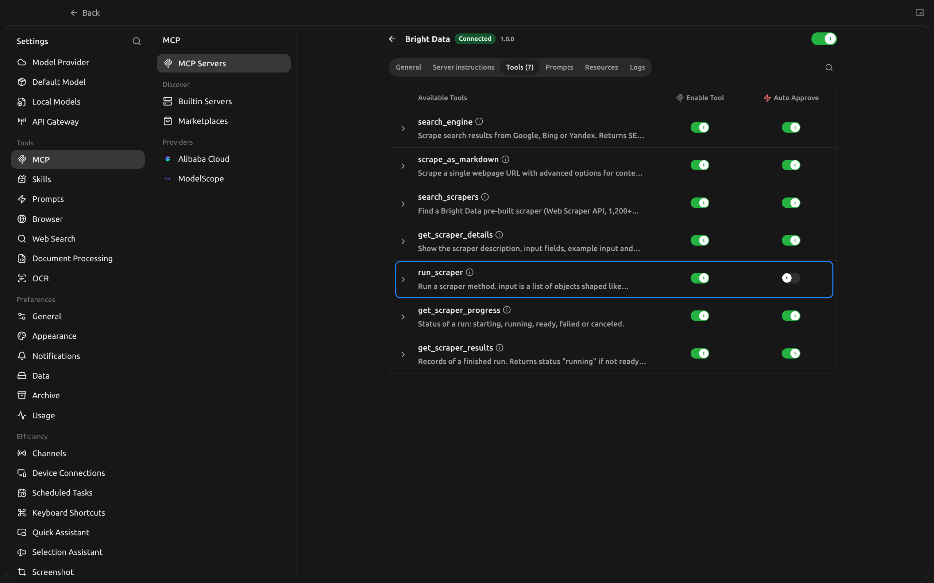Open the picture-in-picture window icon at top right
The width and height of the screenshot is (934, 583).
coord(920,13)
